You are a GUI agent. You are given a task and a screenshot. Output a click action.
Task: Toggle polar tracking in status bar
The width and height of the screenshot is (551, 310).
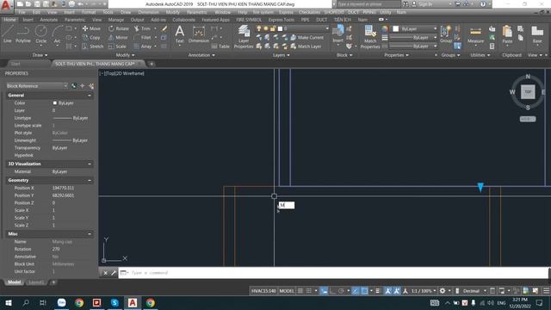coord(341,291)
